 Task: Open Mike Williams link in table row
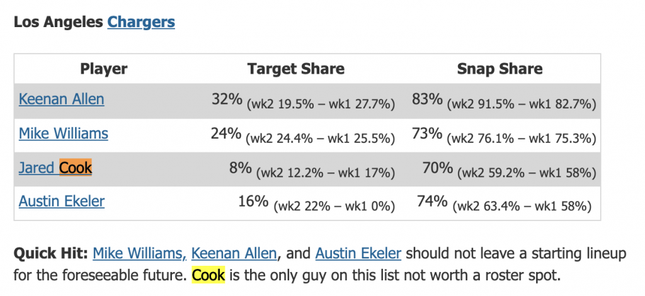click(x=63, y=134)
